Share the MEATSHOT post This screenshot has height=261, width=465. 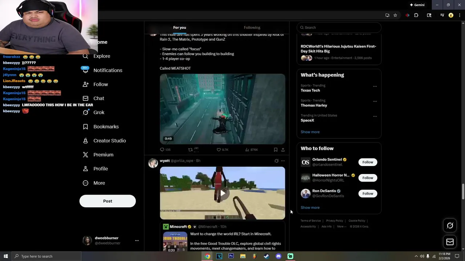[283, 150]
